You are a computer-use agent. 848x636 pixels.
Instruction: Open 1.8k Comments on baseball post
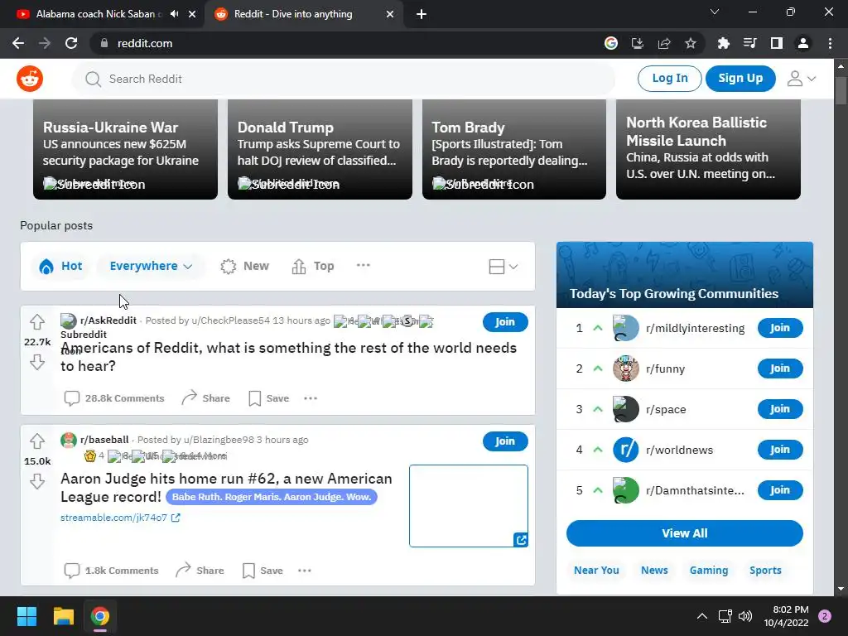point(112,571)
